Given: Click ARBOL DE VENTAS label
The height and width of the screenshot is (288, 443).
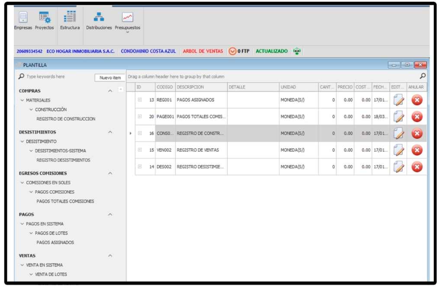Looking at the screenshot, I should pyautogui.click(x=203, y=51).
